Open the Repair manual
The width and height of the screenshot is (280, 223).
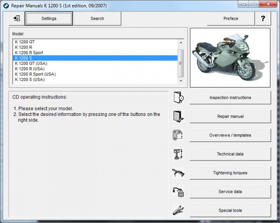click(x=231, y=116)
